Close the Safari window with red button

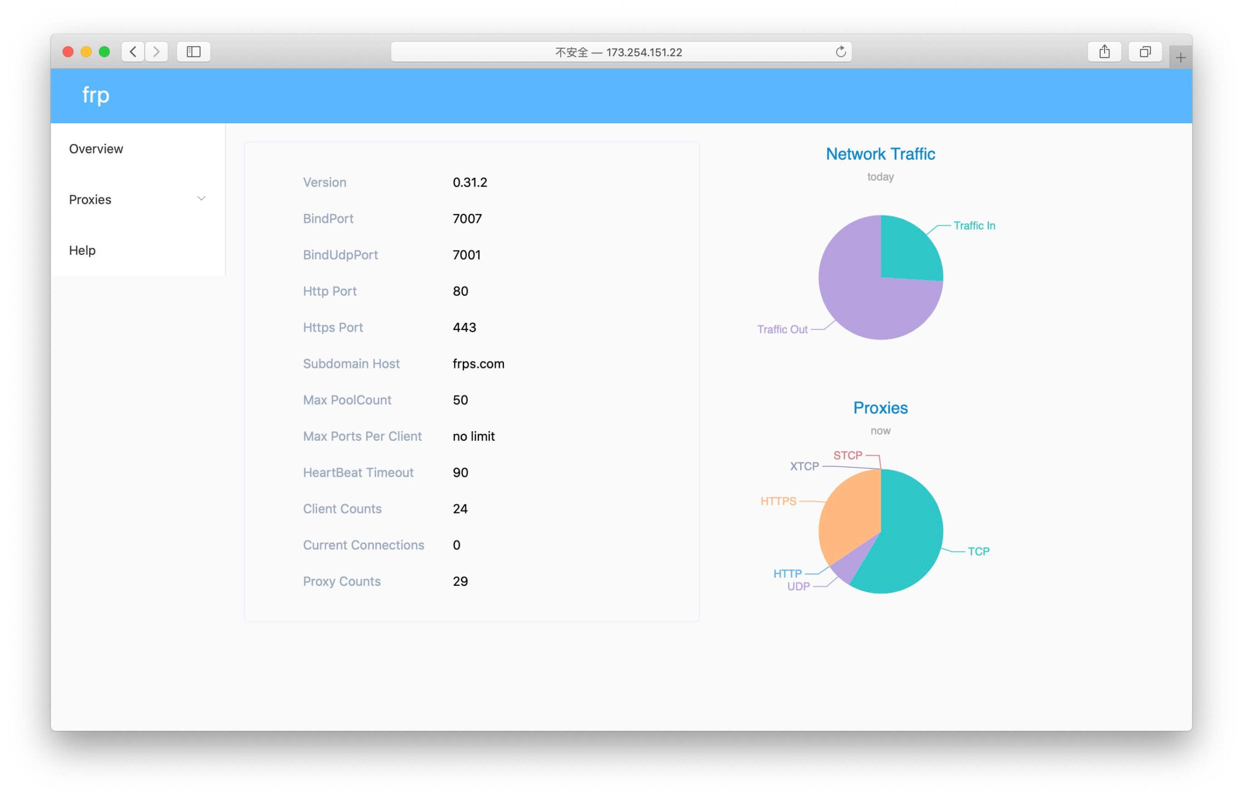[68, 52]
